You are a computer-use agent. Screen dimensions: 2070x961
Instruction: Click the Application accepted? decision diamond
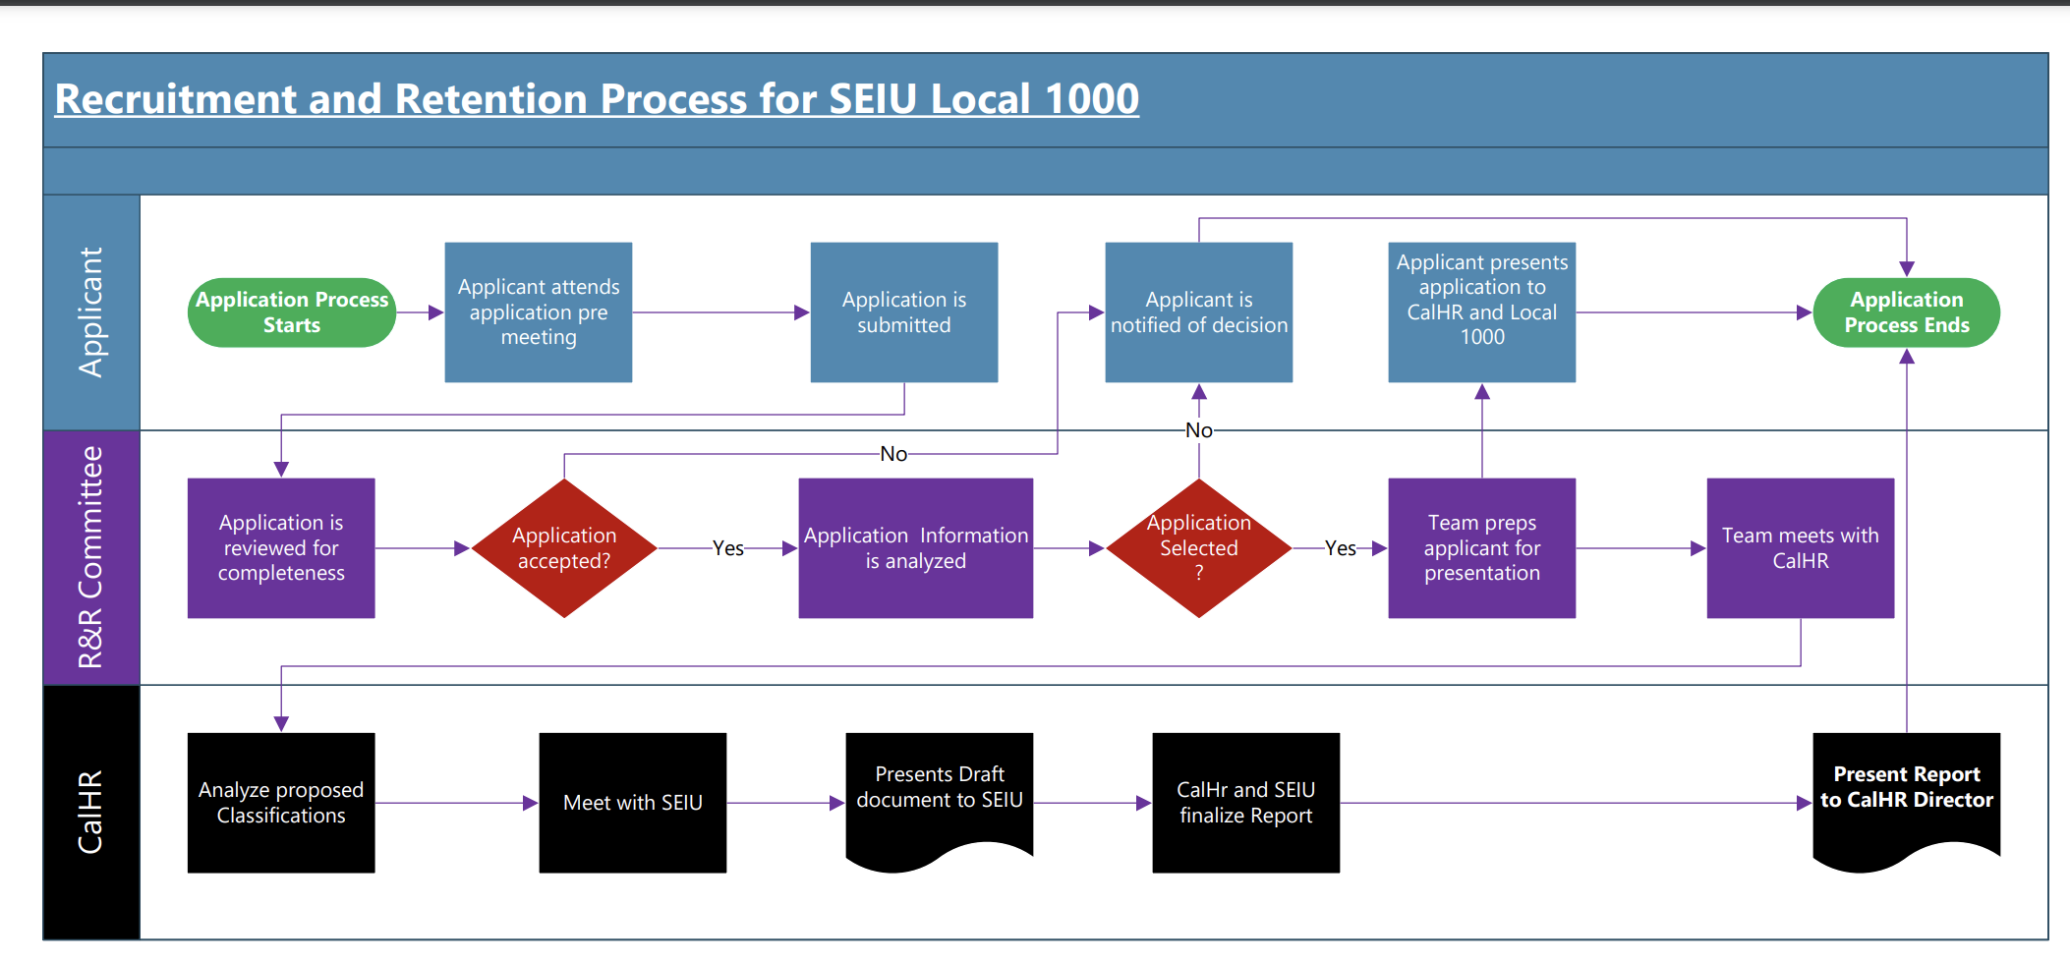click(x=564, y=548)
